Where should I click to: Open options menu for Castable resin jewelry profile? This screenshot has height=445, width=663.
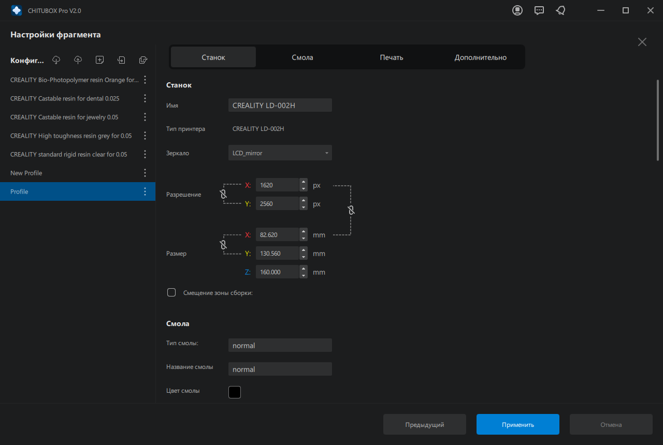click(x=145, y=117)
